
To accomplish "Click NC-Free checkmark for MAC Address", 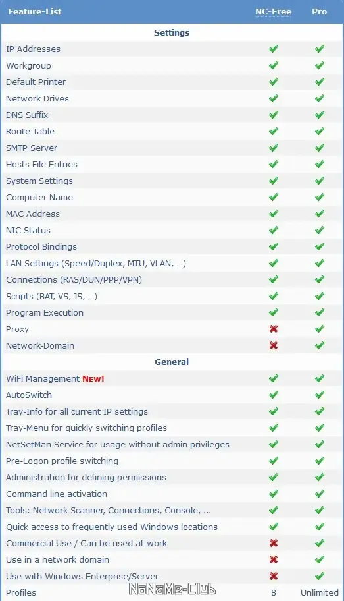I will [274, 214].
